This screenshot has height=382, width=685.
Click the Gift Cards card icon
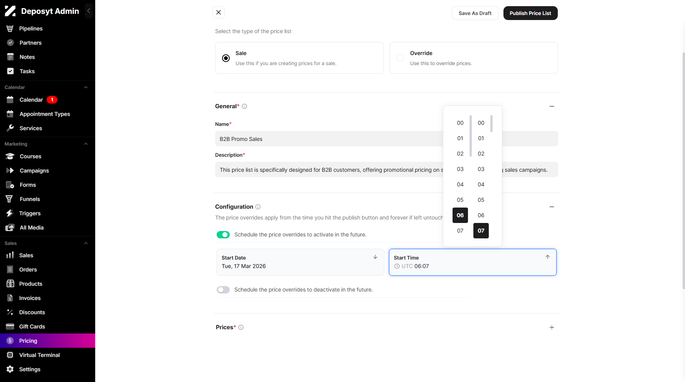pyautogui.click(x=10, y=327)
